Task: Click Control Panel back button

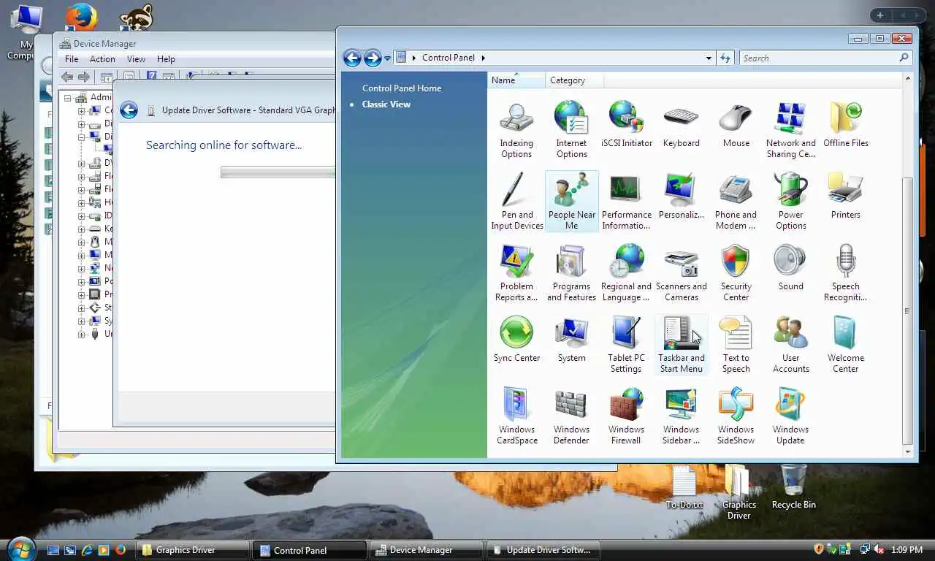Action: 352,58
